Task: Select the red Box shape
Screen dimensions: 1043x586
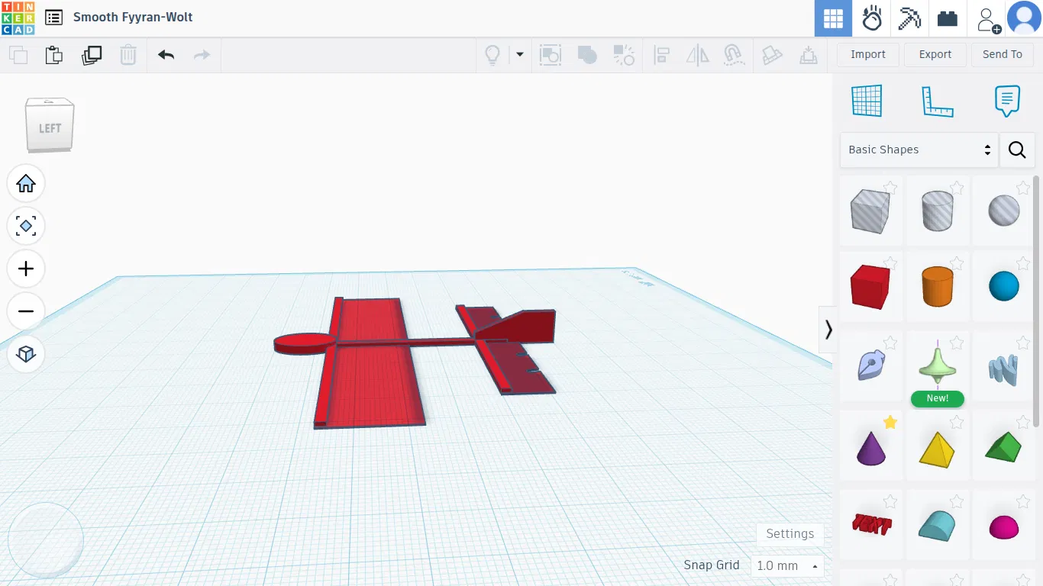Action: coord(870,287)
